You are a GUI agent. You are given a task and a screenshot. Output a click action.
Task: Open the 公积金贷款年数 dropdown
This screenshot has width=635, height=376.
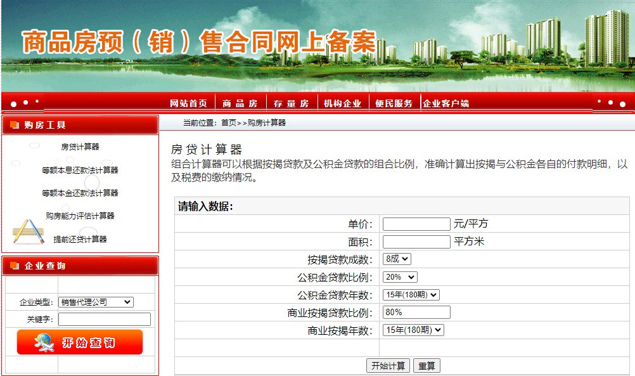tap(411, 294)
